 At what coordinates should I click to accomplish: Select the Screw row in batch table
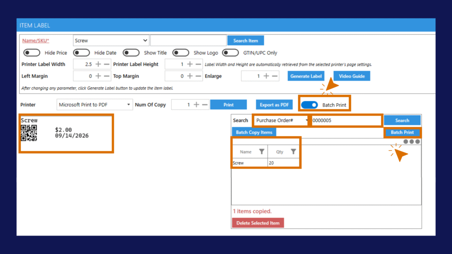click(266, 163)
